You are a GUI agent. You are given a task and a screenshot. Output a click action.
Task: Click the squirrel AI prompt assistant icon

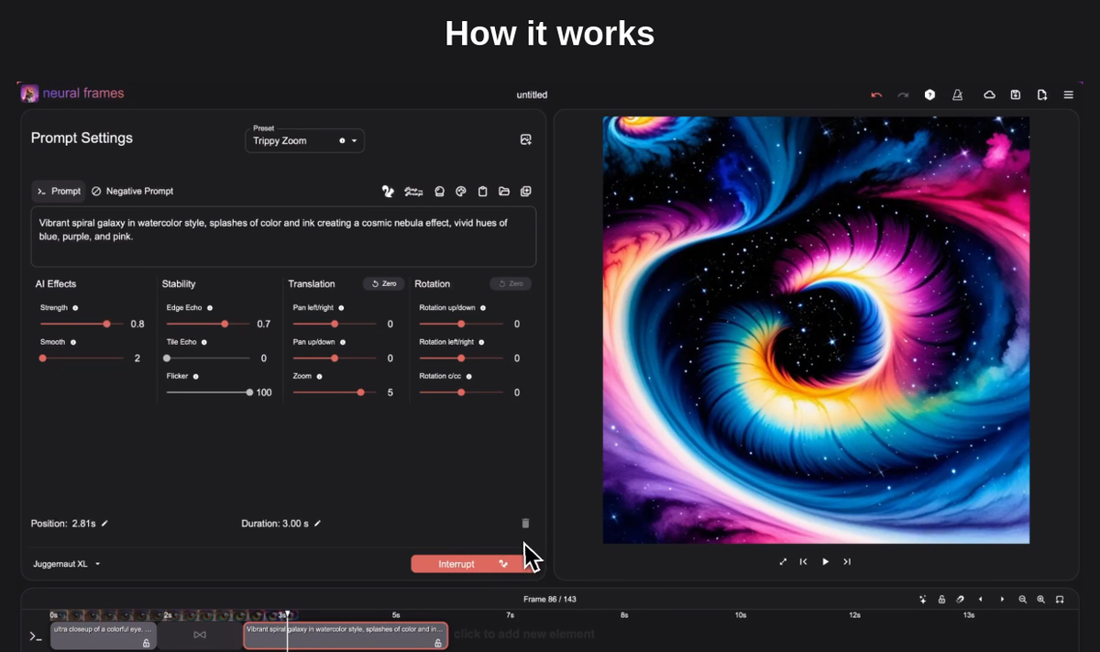(x=388, y=192)
